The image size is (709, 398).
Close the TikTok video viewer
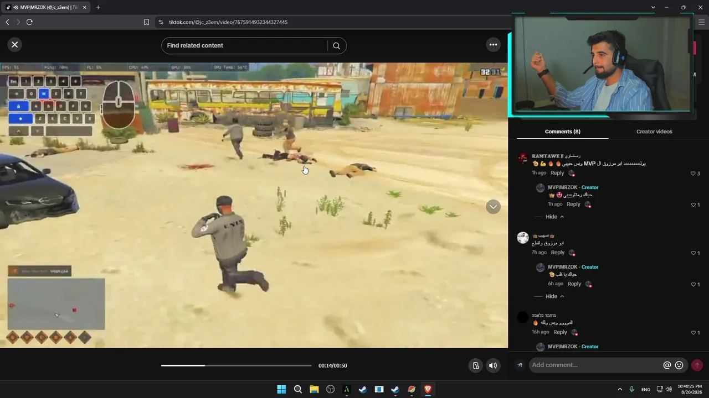tap(15, 45)
